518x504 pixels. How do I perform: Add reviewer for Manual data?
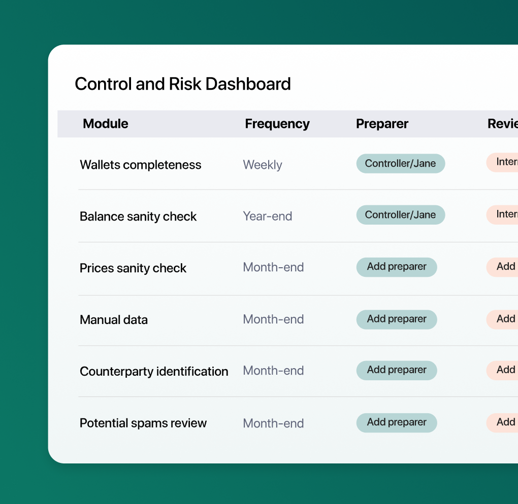pyautogui.click(x=502, y=319)
